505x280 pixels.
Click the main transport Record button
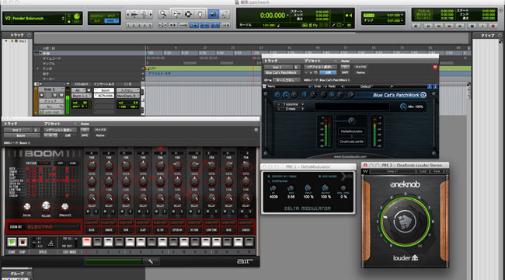pyautogui.click(x=493, y=26)
